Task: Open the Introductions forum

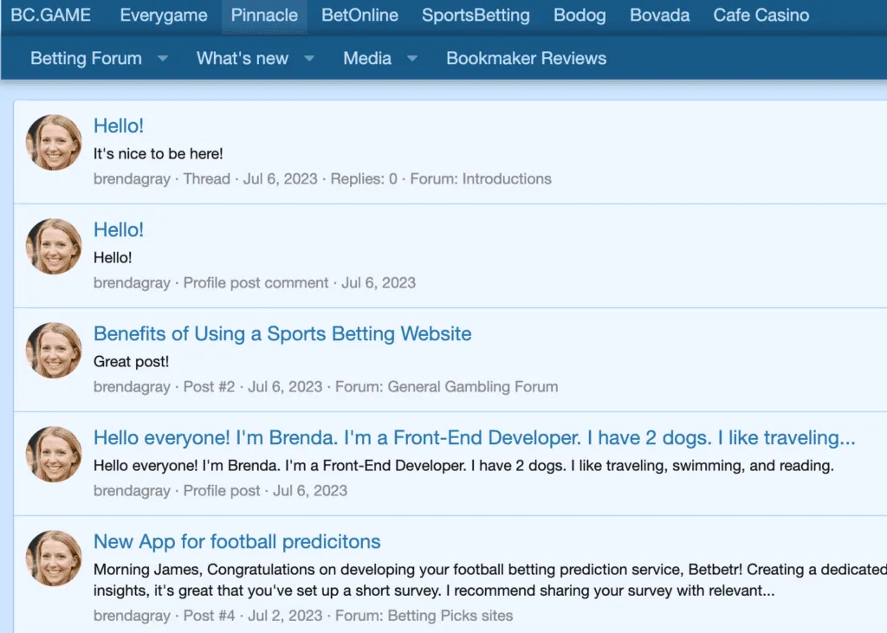Action: pos(507,178)
